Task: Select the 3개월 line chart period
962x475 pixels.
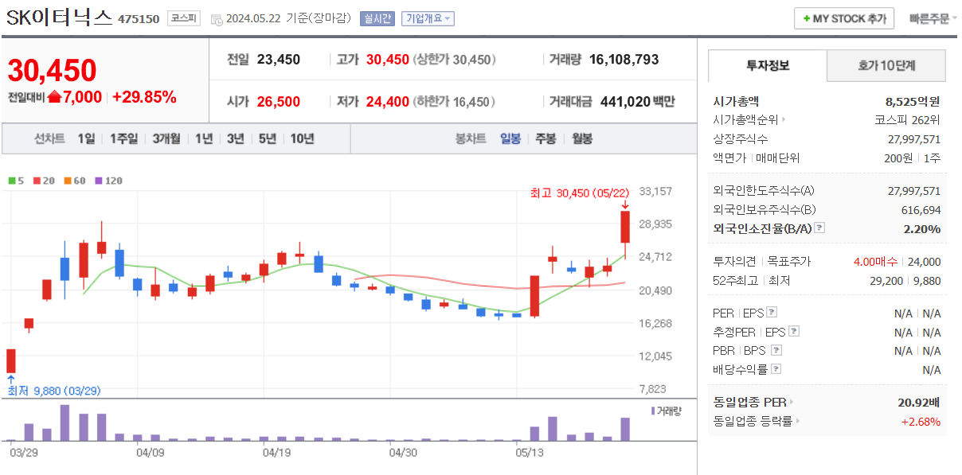Action: point(166,138)
